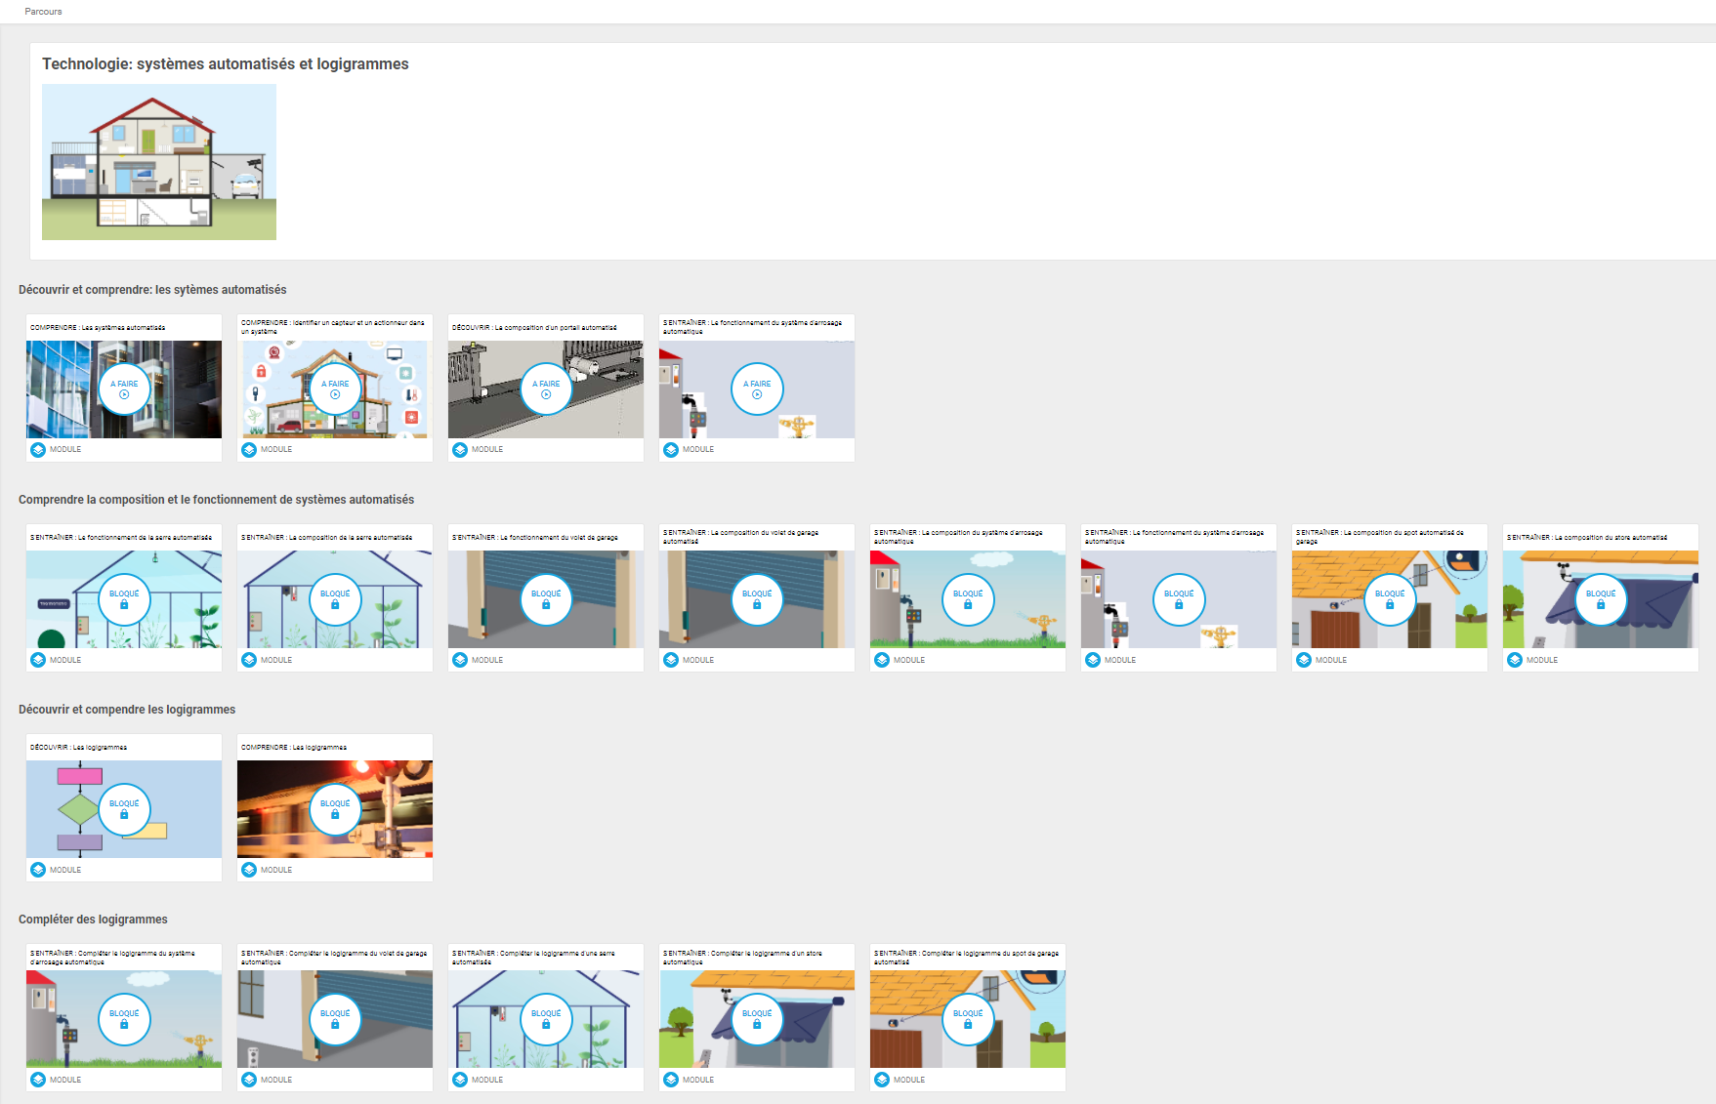Screen dimensions: 1716x1104
Task: Click the MODULE layers icon under 'Les systèmes automatisés'
Action: click(x=38, y=450)
